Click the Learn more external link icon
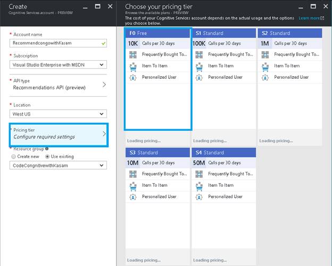Screen dimensions: 332x266 pos(322,18)
